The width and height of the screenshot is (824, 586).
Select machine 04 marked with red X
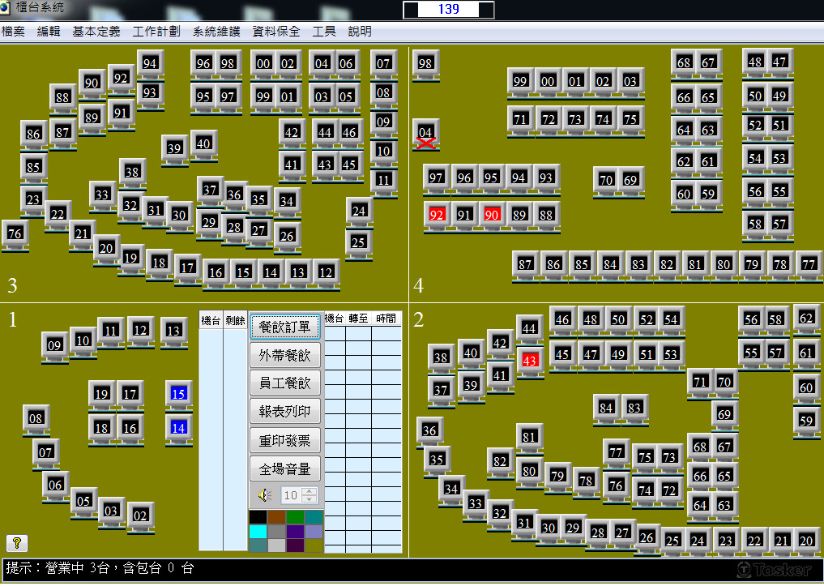[425, 134]
